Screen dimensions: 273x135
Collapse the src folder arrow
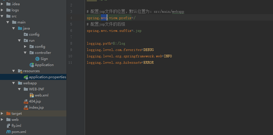pyautogui.click(x=2, y=16)
